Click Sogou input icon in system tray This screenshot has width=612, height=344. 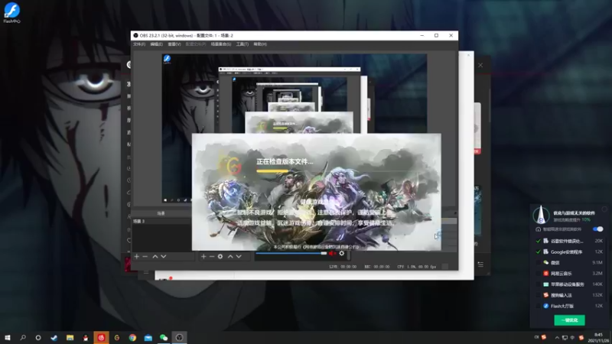click(x=581, y=338)
